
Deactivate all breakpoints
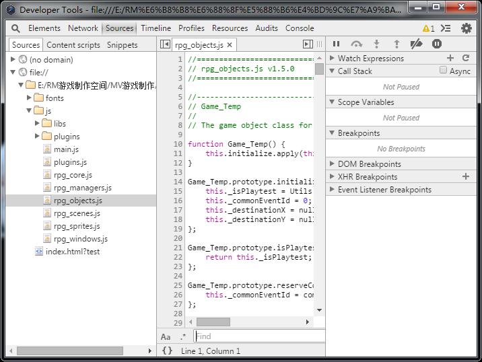coord(416,44)
